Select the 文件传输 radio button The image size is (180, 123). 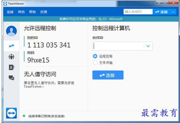click(x=95, y=63)
